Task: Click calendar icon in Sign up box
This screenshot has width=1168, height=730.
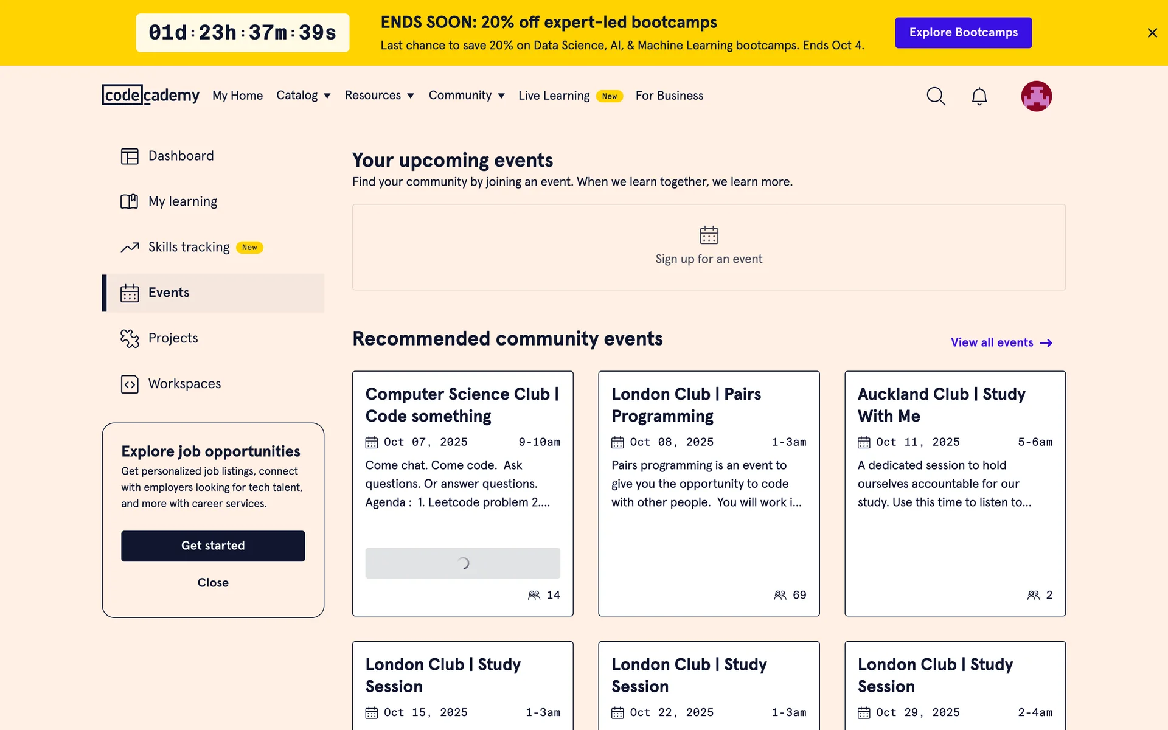Action: [x=709, y=235]
